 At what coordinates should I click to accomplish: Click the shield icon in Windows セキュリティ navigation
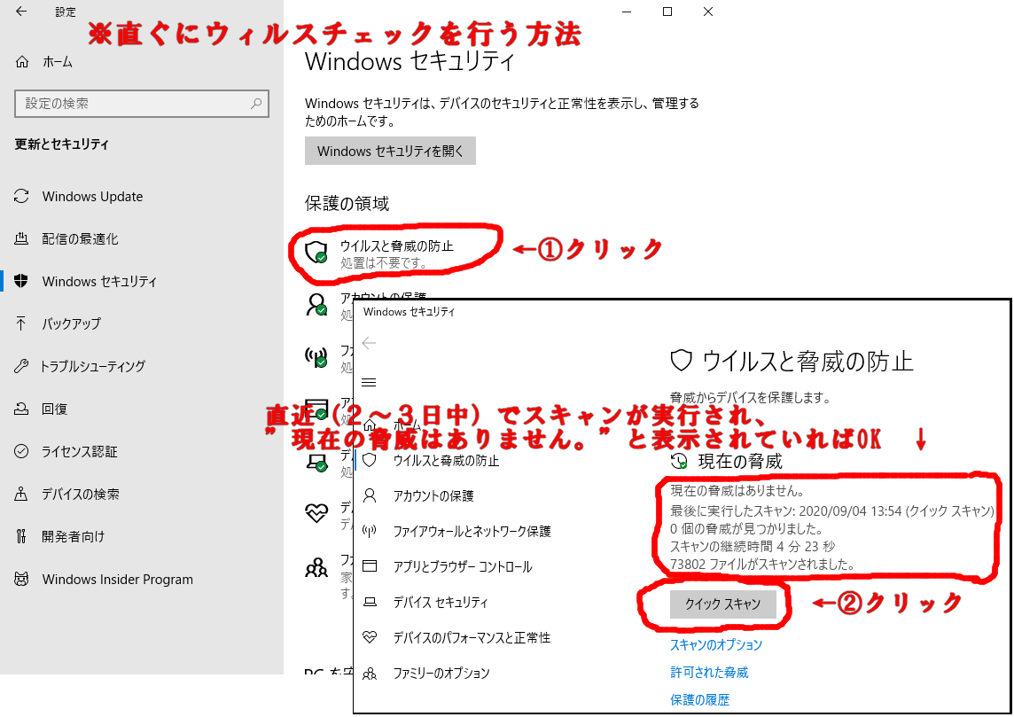tap(370, 460)
